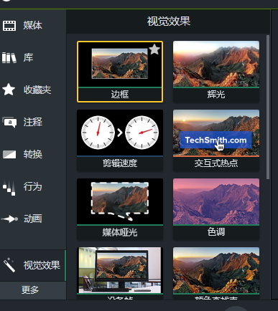
Task: Open the 注释 annotation callout icon
Action: click(9, 122)
